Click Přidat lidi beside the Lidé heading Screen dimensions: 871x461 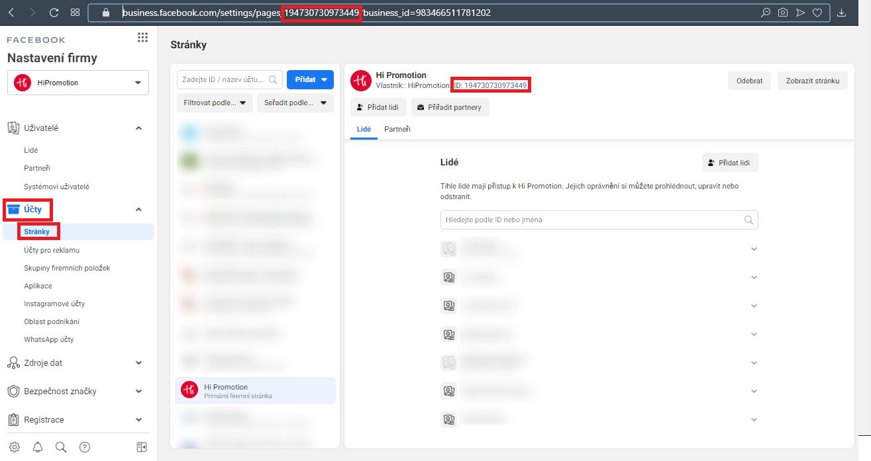coord(730,162)
